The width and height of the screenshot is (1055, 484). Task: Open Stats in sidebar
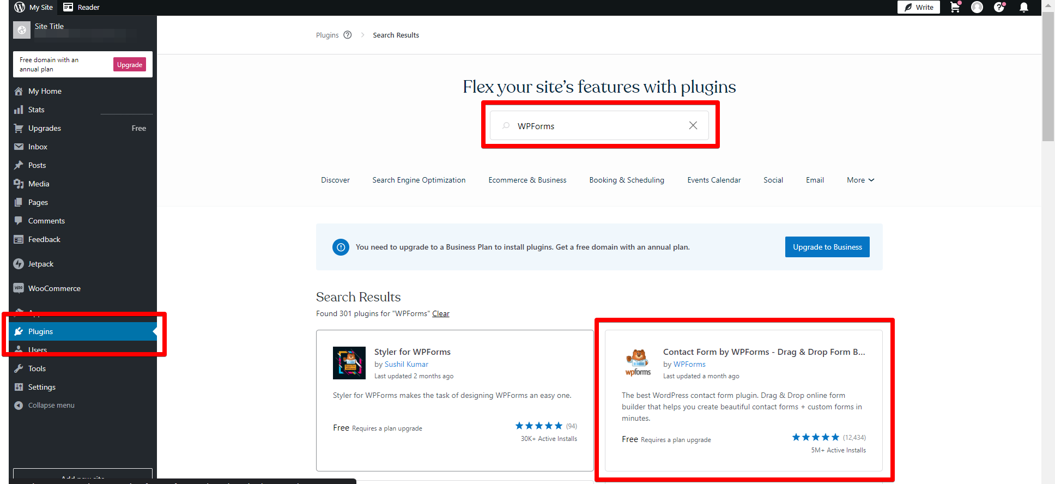pyautogui.click(x=83, y=110)
